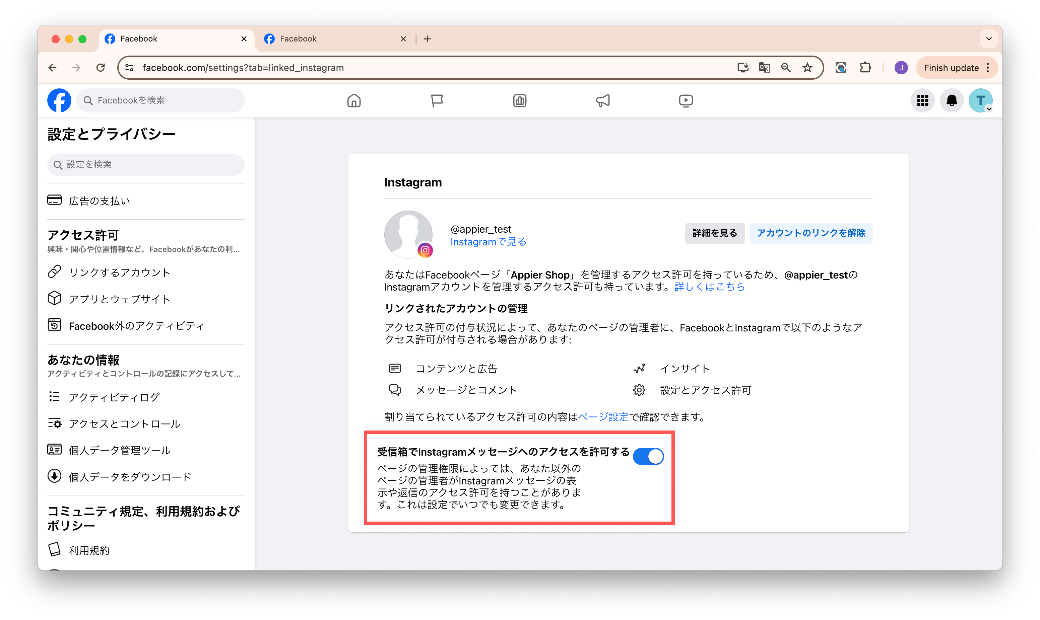Viewport: 1040px width, 620px height.
Task: Open the nine-dot menu grid icon
Action: (922, 101)
